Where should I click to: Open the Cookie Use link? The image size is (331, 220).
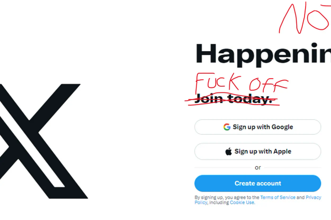point(242,202)
